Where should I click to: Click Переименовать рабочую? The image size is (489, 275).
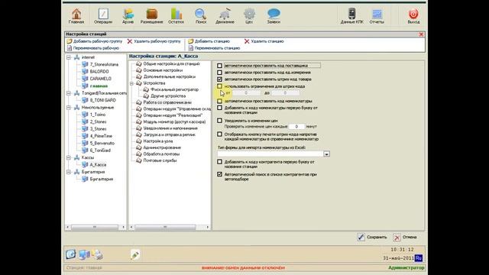(93, 48)
